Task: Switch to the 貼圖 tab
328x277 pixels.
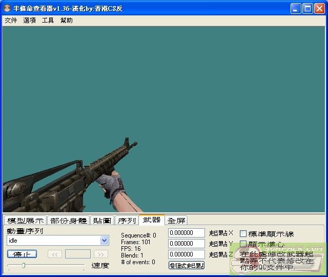Action: [102, 221]
